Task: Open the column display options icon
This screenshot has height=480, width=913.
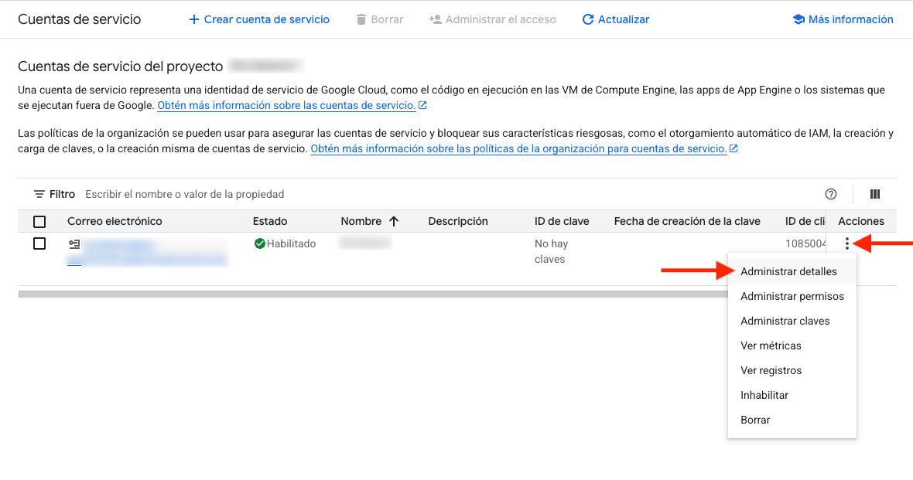Action: (875, 194)
